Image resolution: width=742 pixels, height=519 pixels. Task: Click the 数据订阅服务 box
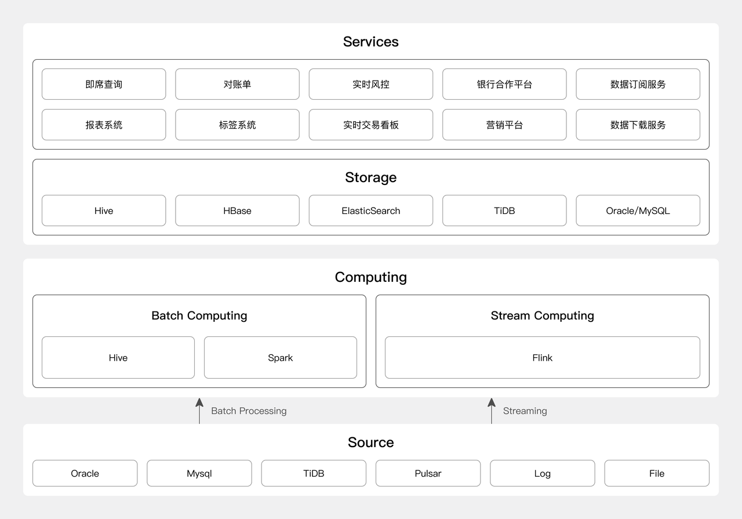click(x=638, y=84)
